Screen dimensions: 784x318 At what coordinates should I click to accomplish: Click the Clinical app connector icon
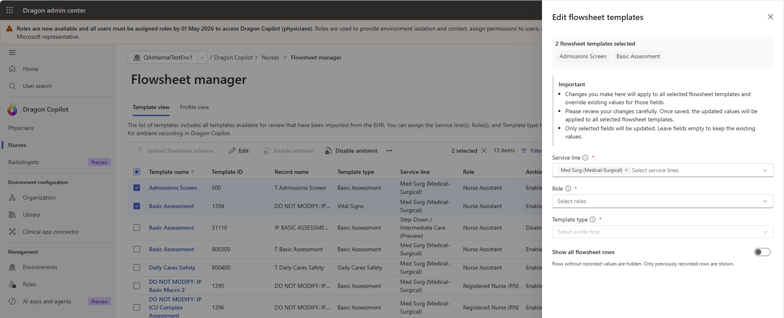(x=12, y=232)
